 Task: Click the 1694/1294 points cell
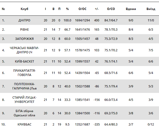(82, 20)
